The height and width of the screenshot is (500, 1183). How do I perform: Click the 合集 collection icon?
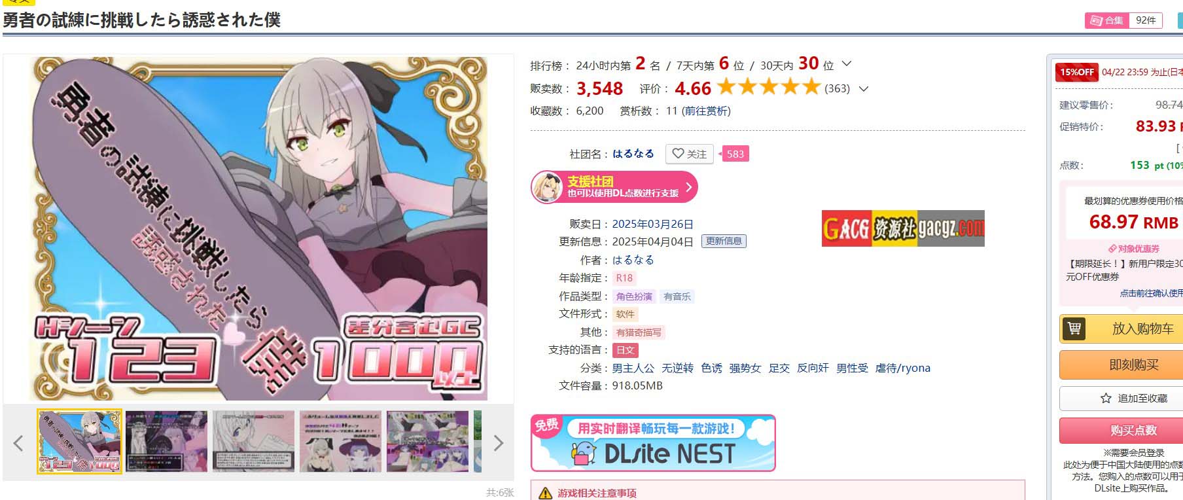pyautogui.click(x=1095, y=20)
